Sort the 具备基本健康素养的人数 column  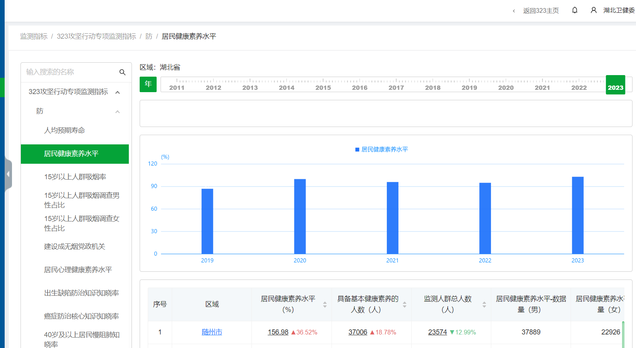tap(405, 305)
